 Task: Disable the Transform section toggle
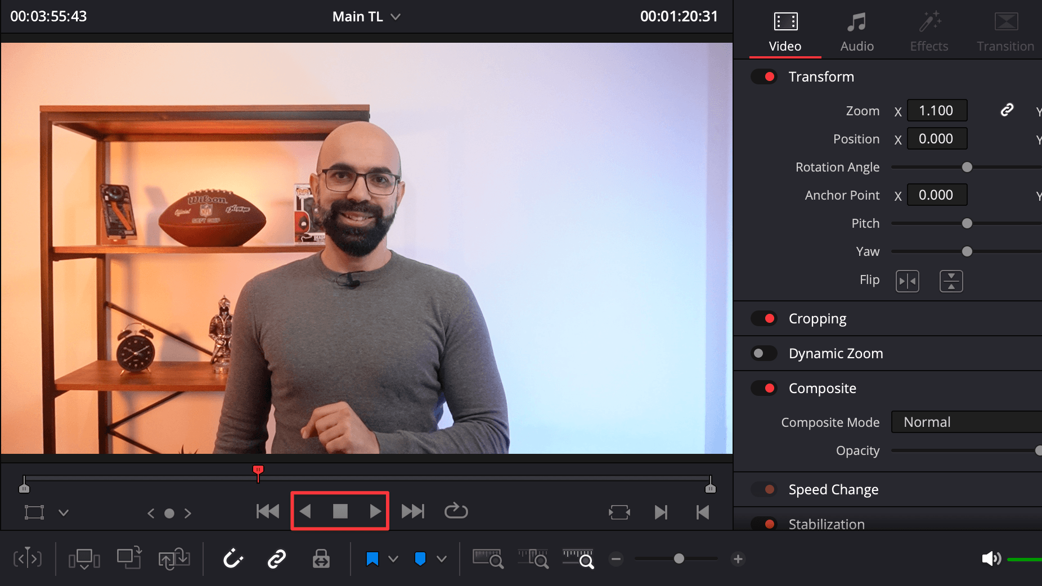click(x=763, y=76)
